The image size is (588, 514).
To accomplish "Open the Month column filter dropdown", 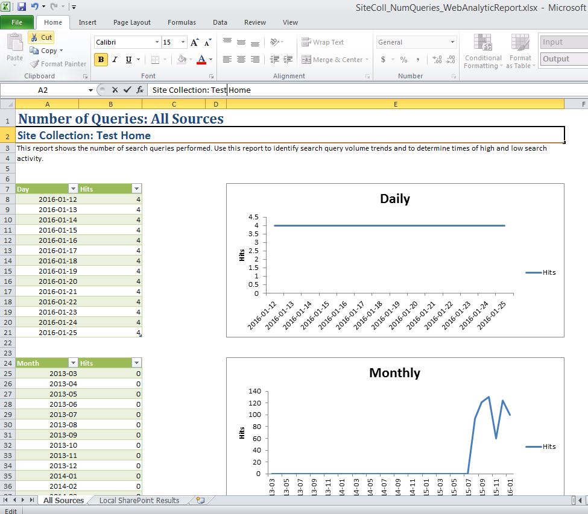I will coord(73,363).
